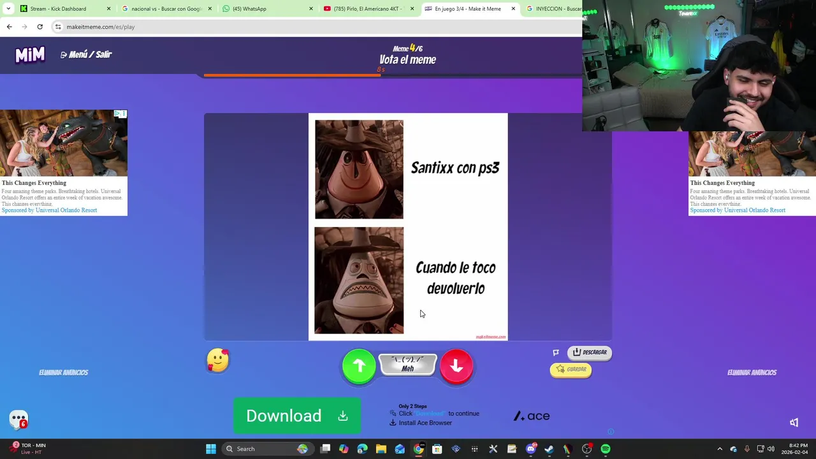816x459 pixels.
Task: Click the green Download ad button
Action: (x=297, y=416)
